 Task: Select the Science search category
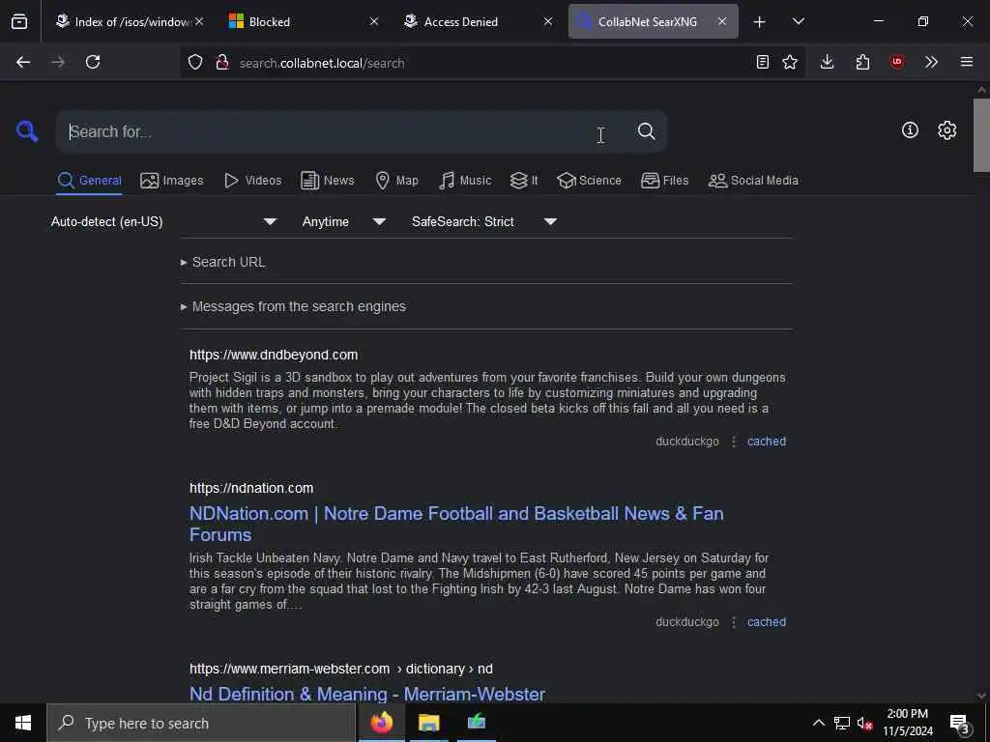pos(589,181)
